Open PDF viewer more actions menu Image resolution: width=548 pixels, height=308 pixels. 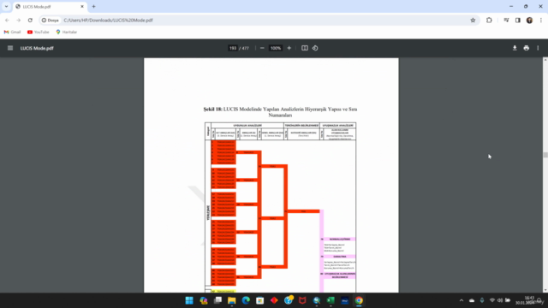(538, 48)
